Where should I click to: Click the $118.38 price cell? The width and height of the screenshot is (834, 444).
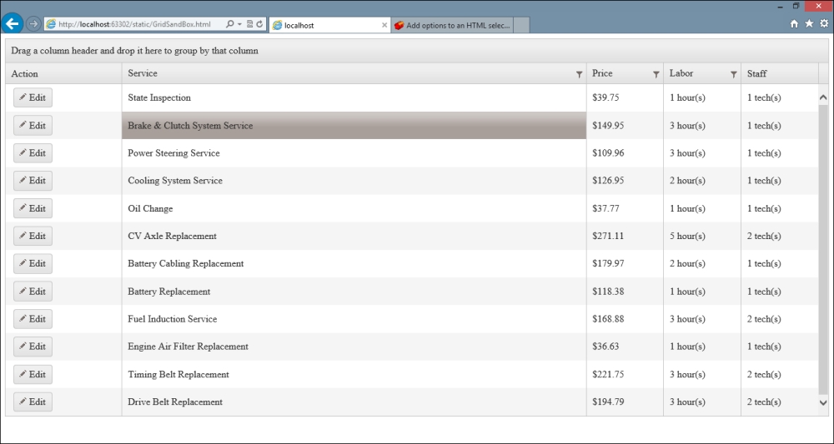625,291
